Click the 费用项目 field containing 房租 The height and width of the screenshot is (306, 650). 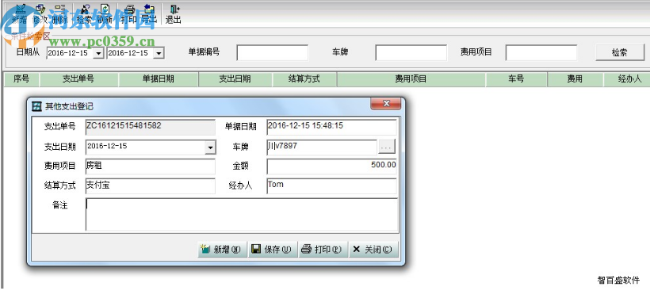click(x=151, y=166)
